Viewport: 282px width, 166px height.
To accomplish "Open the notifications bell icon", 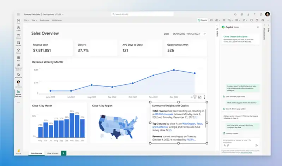I will point(235,14).
